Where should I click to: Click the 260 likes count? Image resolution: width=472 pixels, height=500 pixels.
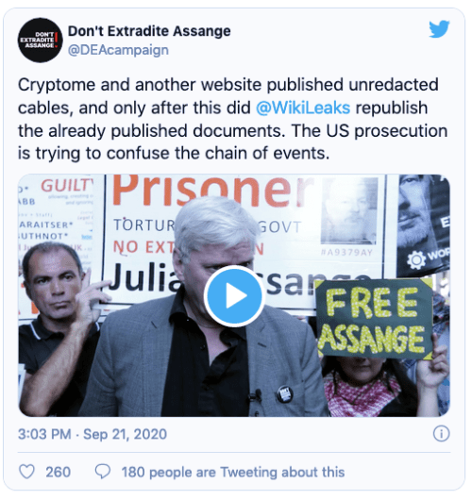(58, 473)
